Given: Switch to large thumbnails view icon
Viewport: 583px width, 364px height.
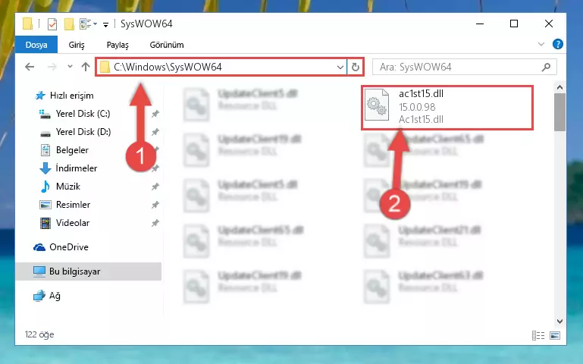Looking at the screenshot, I should point(555,335).
